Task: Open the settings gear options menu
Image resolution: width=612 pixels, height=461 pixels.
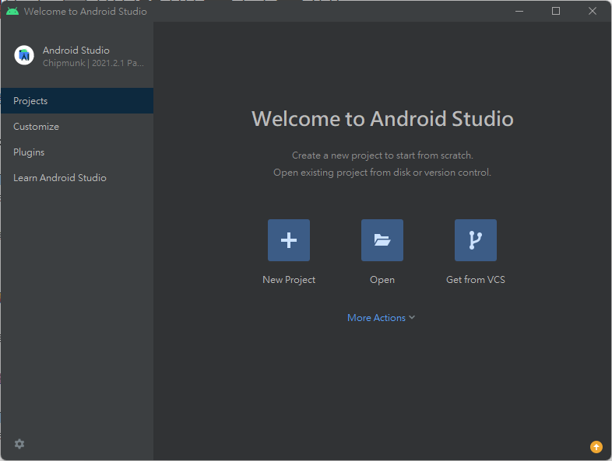Action: [19, 444]
